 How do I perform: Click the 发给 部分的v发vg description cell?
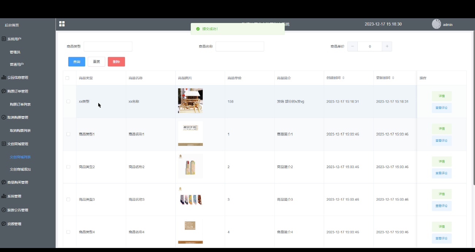(290, 101)
